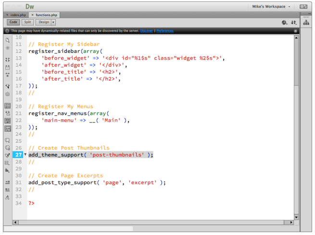This screenshot has height=235, width=315.
Task: Click comment '// Create Post Thumbnails'
Action: [69, 148]
